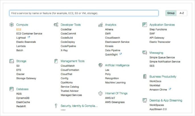
Task: Open the EMR service
Action: tap(108, 34)
